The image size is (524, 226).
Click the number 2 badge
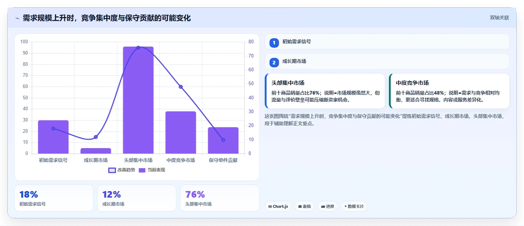pyautogui.click(x=274, y=63)
